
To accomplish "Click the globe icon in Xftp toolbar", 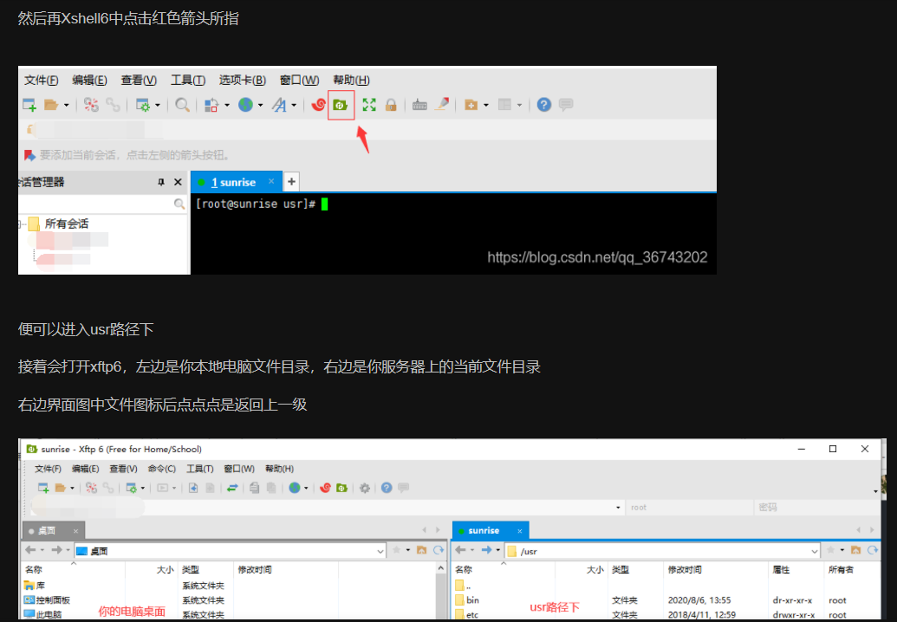I will [295, 488].
